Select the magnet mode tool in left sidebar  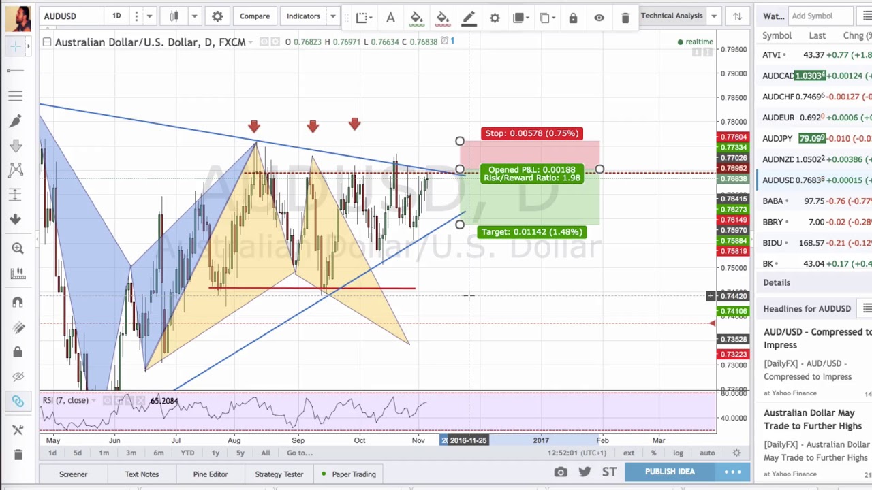pos(18,301)
